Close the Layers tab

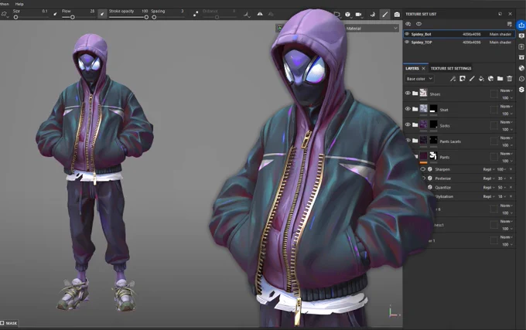pyautogui.click(x=423, y=68)
